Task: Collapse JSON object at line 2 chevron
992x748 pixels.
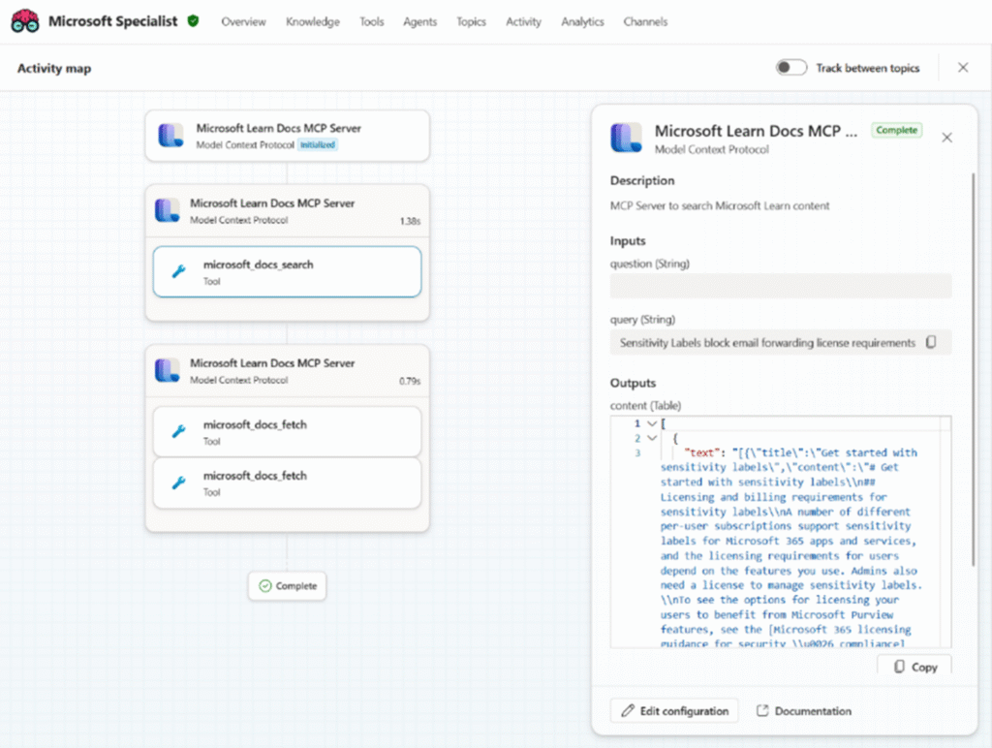Action: point(650,439)
